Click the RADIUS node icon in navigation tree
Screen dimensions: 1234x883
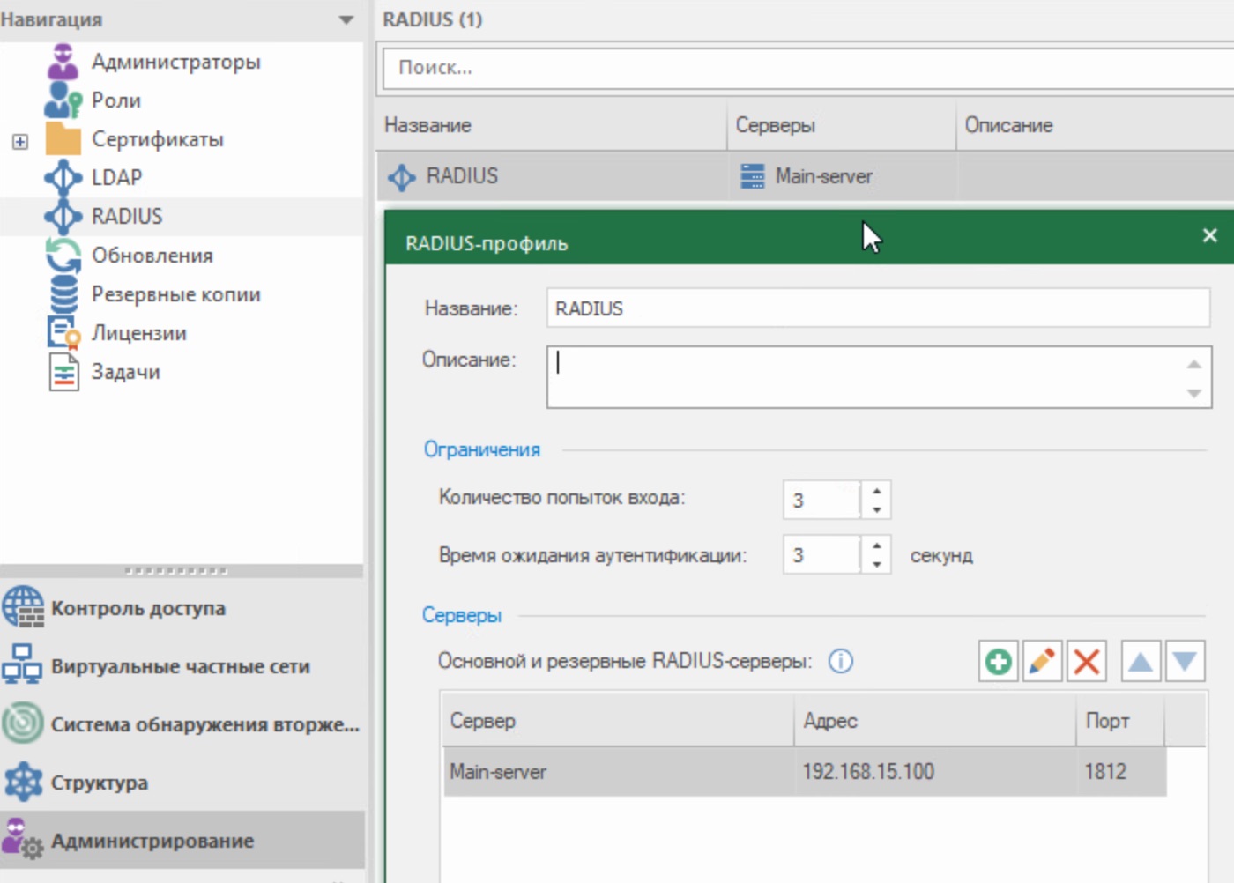[x=63, y=216]
